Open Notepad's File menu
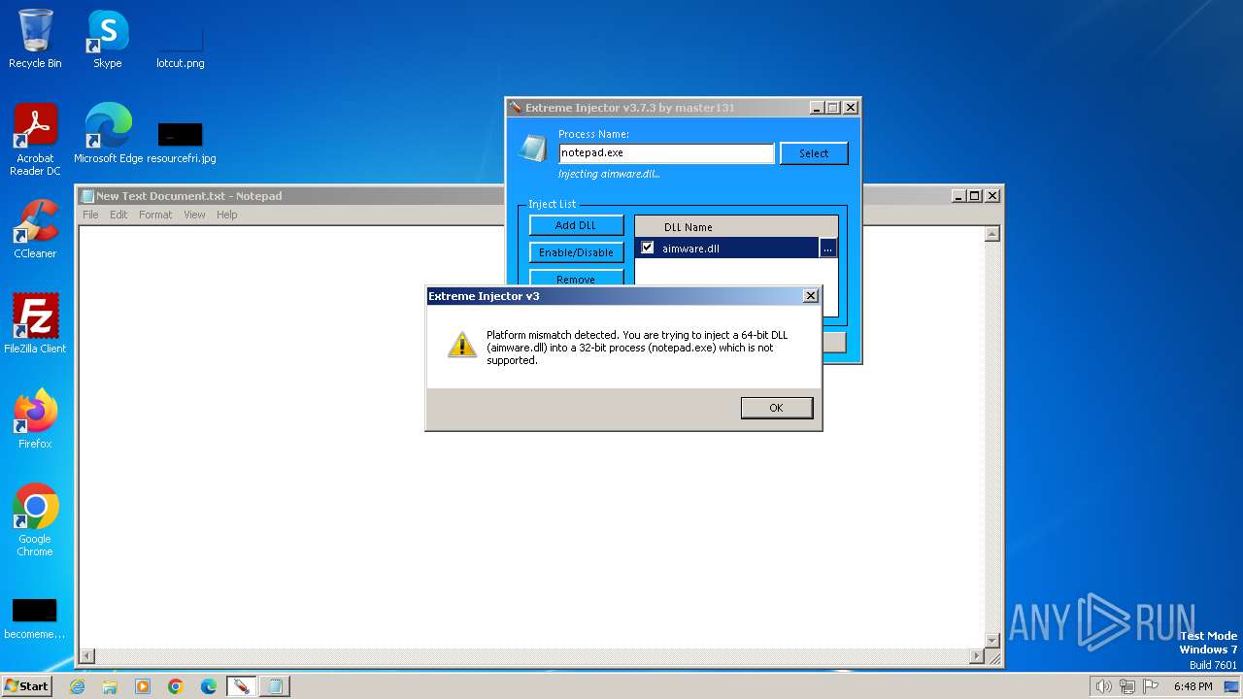 coord(90,215)
